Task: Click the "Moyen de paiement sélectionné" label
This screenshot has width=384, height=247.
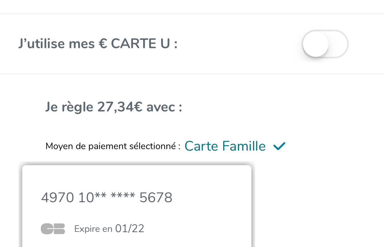Action: click(x=113, y=146)
